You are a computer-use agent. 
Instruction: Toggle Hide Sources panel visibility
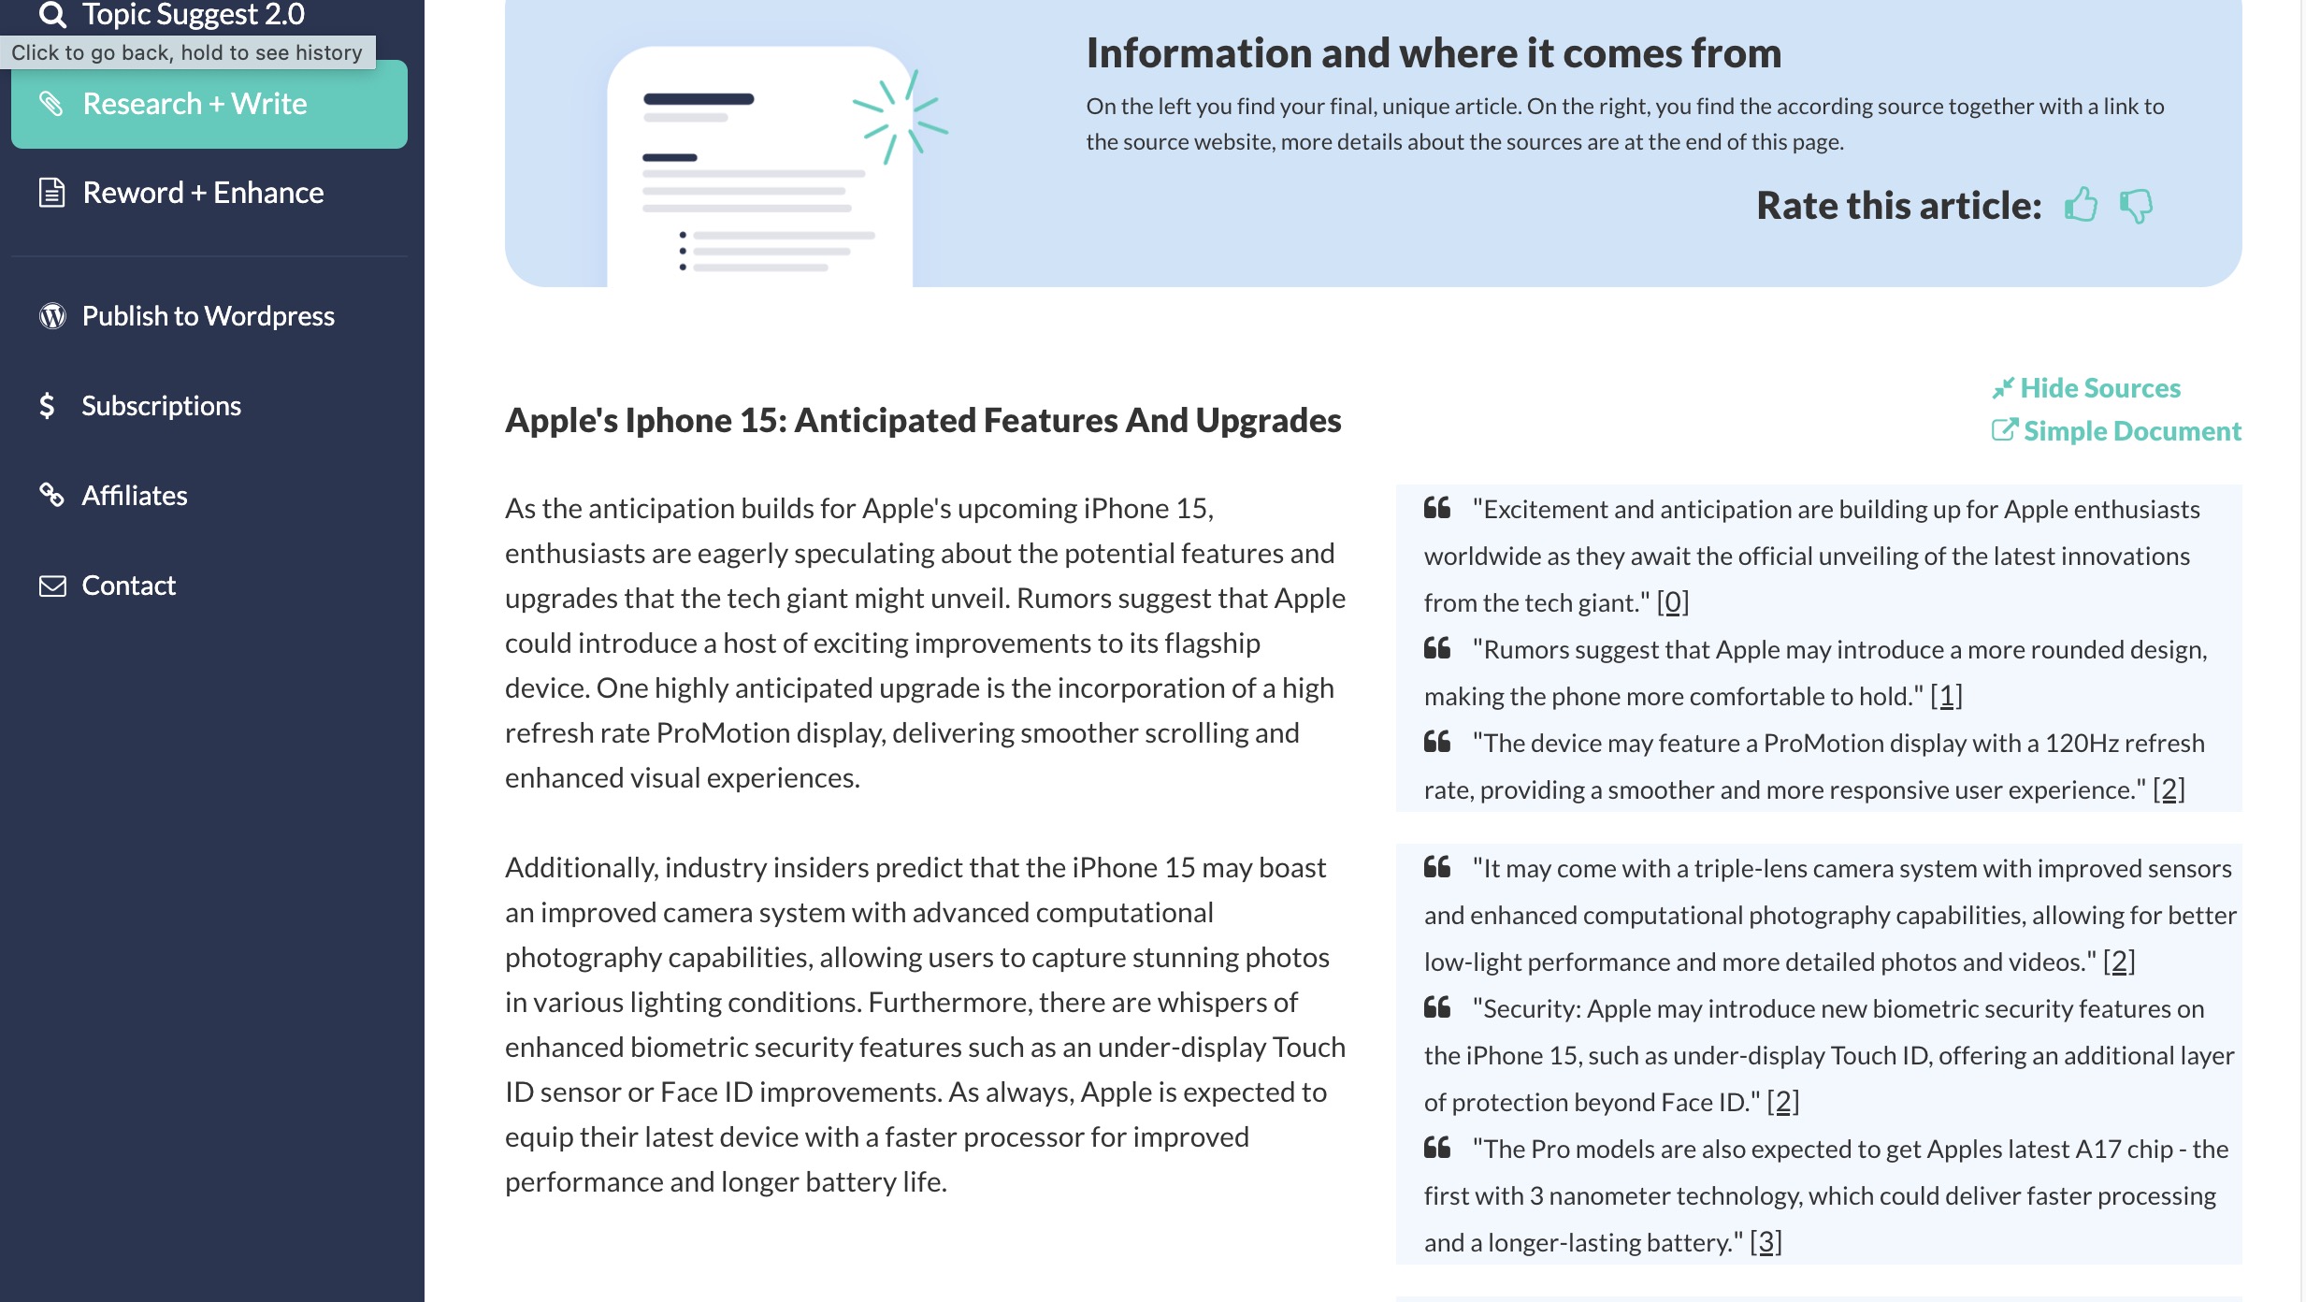[2086, 386]
